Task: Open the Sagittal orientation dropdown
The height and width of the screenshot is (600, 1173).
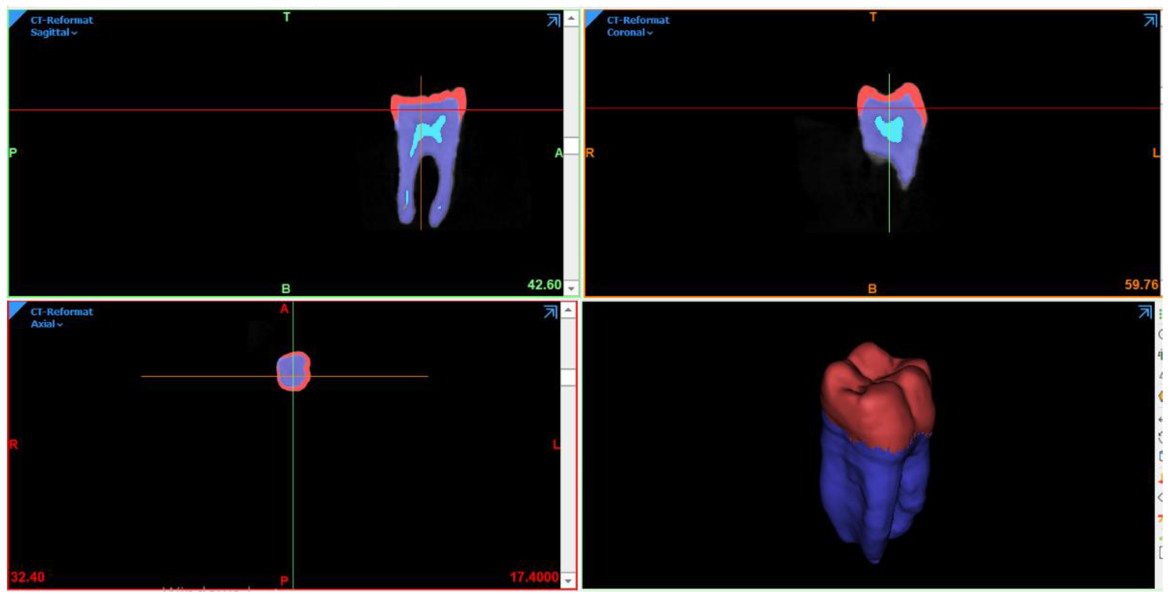Action: click(53, 33)
